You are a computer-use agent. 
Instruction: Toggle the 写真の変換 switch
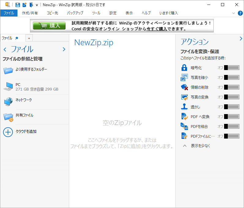point(232,97)
